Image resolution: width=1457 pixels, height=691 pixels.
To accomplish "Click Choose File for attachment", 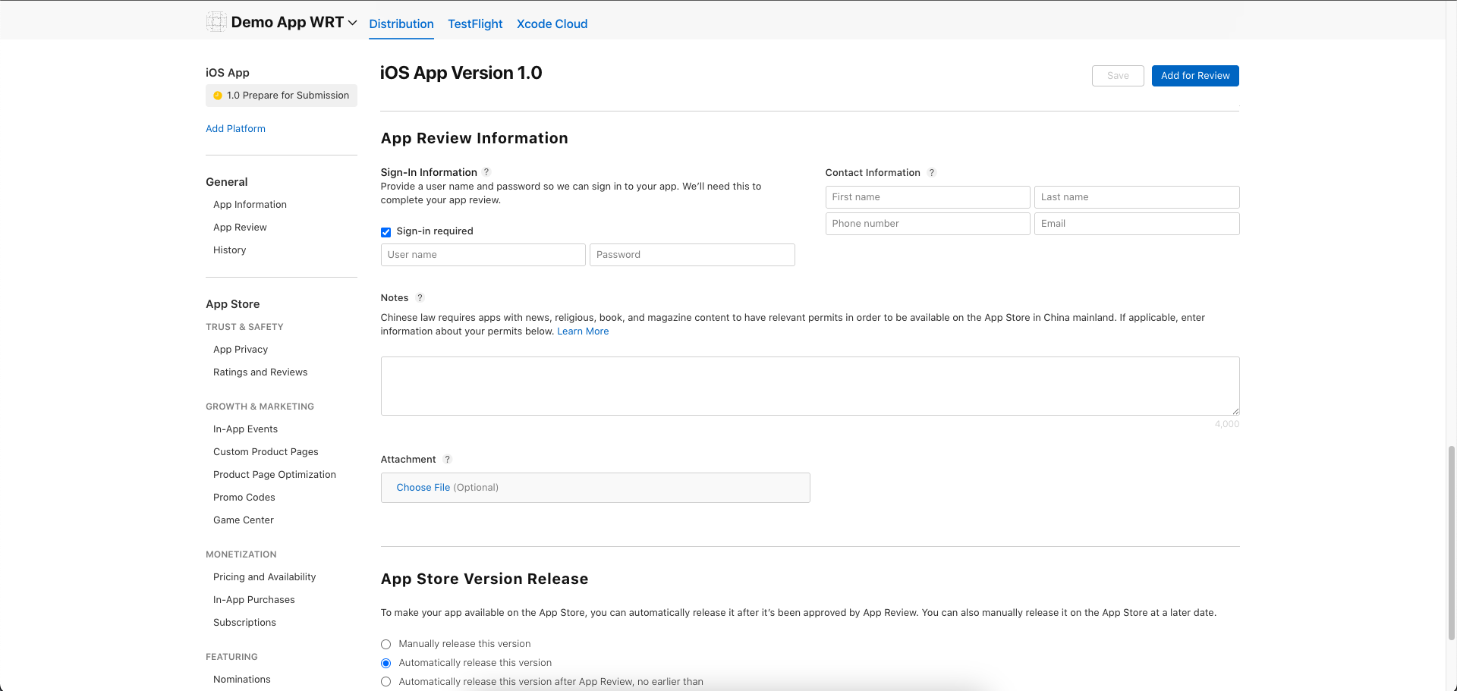I will pos(423,488).
